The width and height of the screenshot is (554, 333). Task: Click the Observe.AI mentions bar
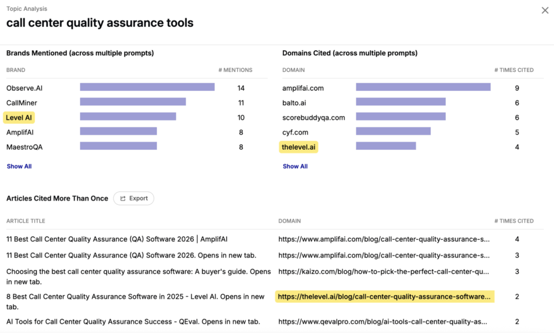[x=147, y=87]
